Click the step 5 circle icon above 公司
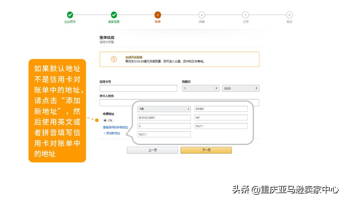The height and width of the screenshot is (200, 345). (246, 15)
